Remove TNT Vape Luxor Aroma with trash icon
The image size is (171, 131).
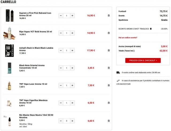click(x=109, y=85)
